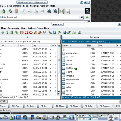The image size is (121, 121).
Task: Click the green refresh arrows in Krusader toolbar
Action: tap(16, 32)
